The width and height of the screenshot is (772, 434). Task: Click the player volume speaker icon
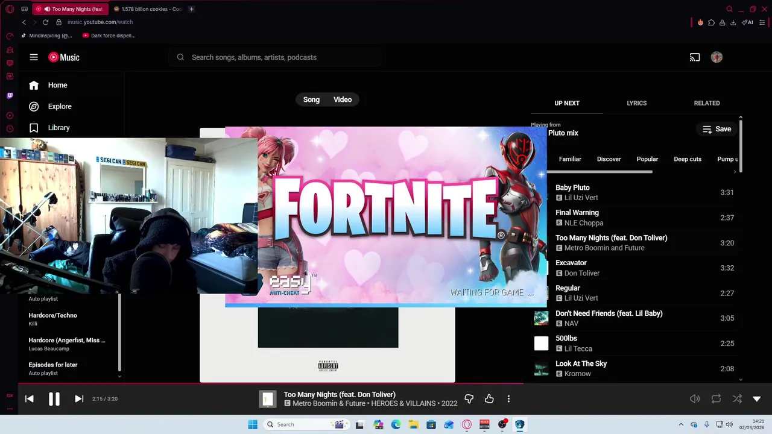pyautogui.click(x=695, y=398)
